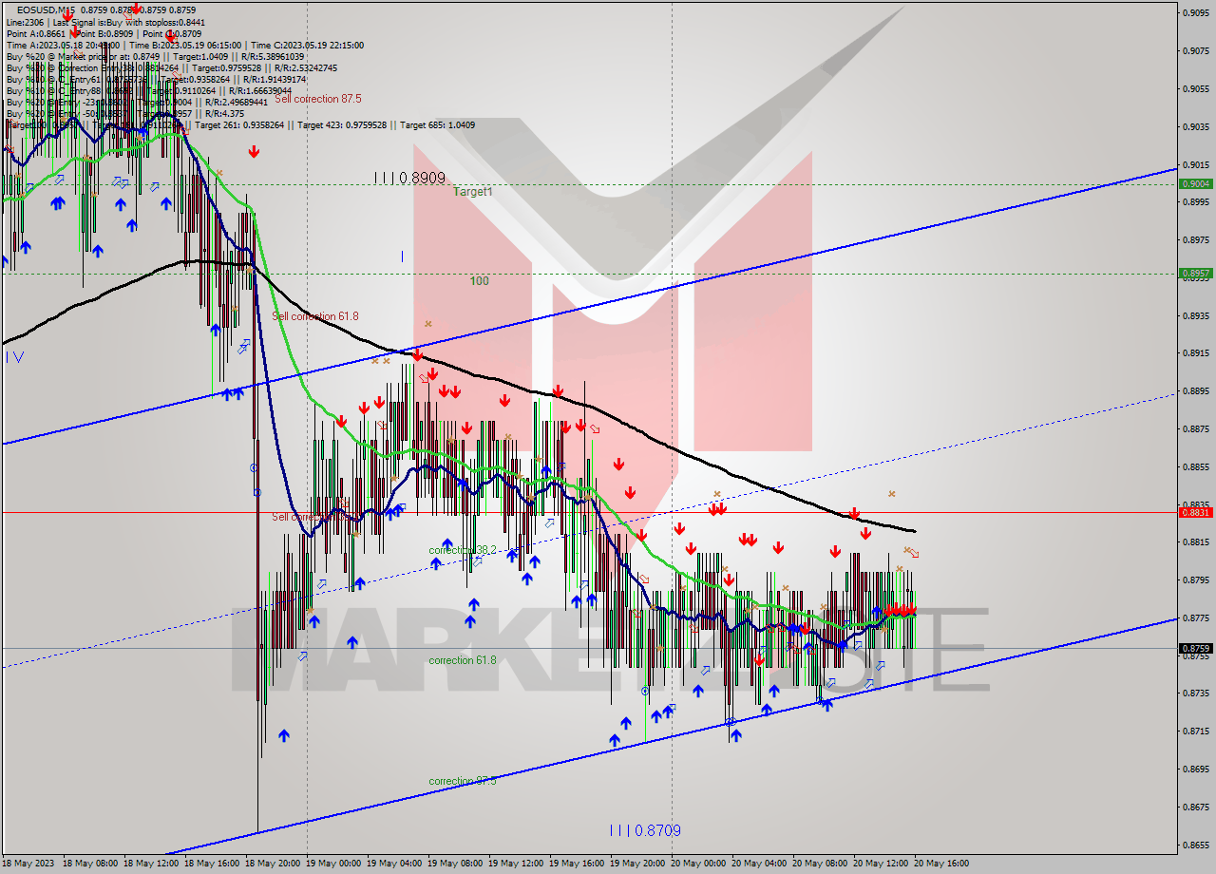
Task: Click the 0.9035 price axis label
Action: 1195,126
